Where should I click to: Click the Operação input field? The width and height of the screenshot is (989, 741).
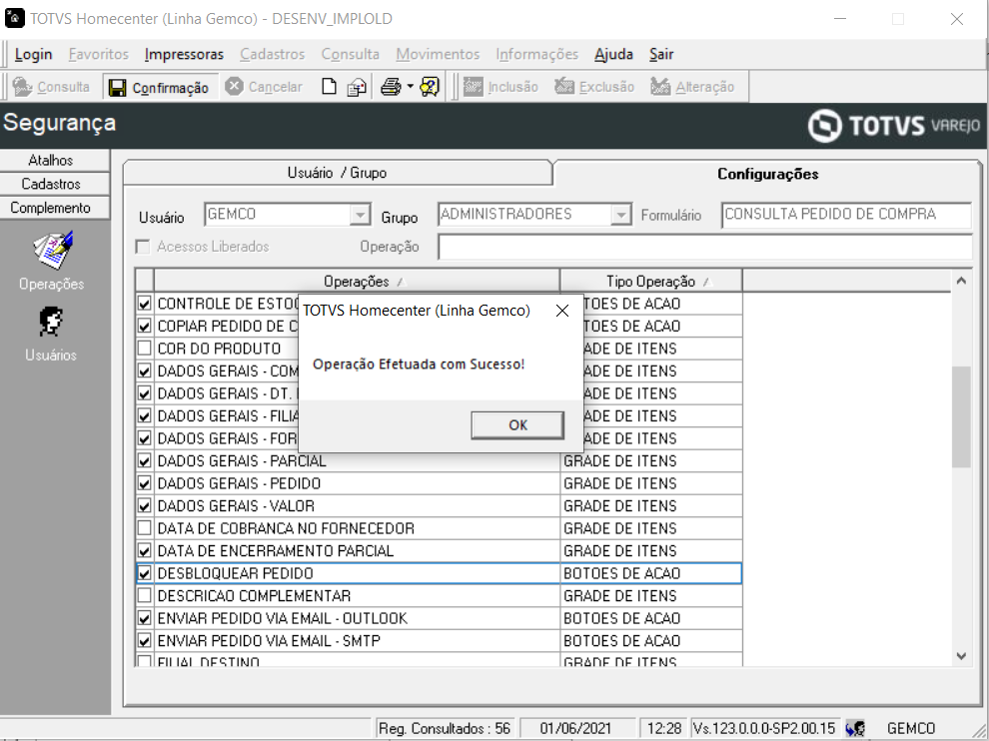point(705,248)
